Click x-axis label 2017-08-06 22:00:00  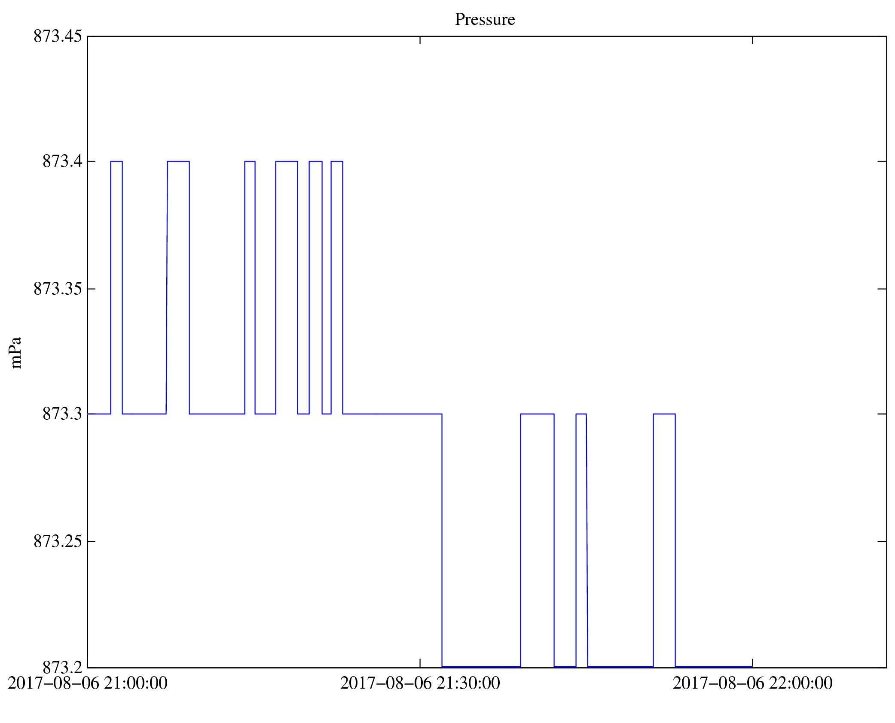[x=753, y=683]
